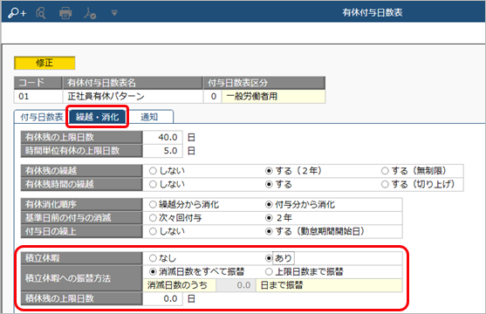Select する(2年) for 有休残の繰越
This screenshot has width=486, height=314.
point(269,171)
